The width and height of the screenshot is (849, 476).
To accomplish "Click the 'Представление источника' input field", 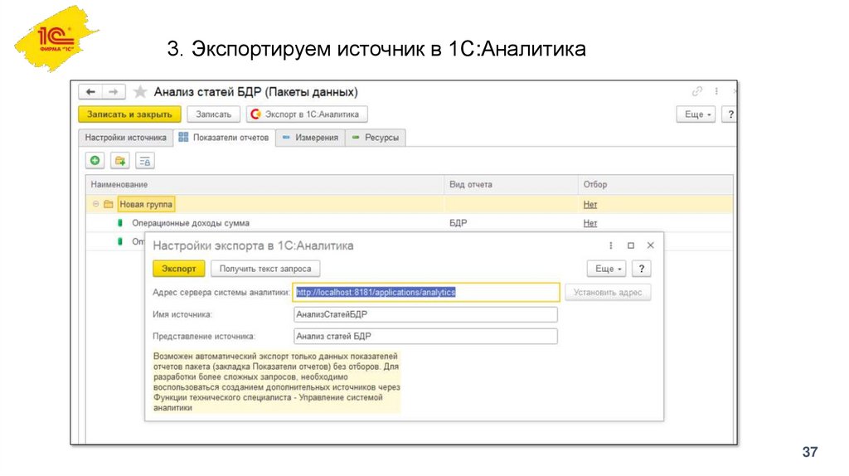I will (x=425, y=337).
